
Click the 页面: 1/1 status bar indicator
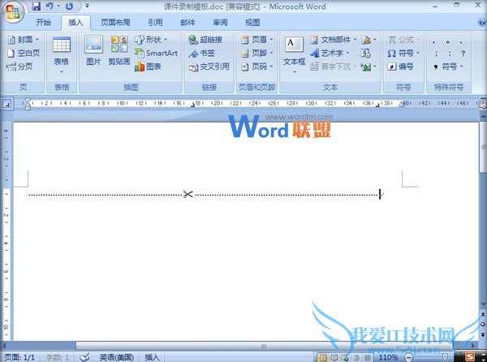[x=19, y=357]
